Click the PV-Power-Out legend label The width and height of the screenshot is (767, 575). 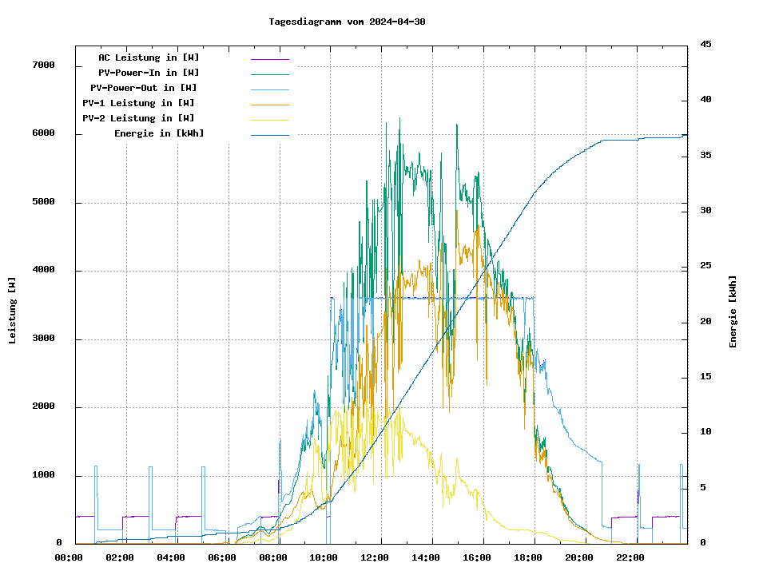(x=144, y=88)
